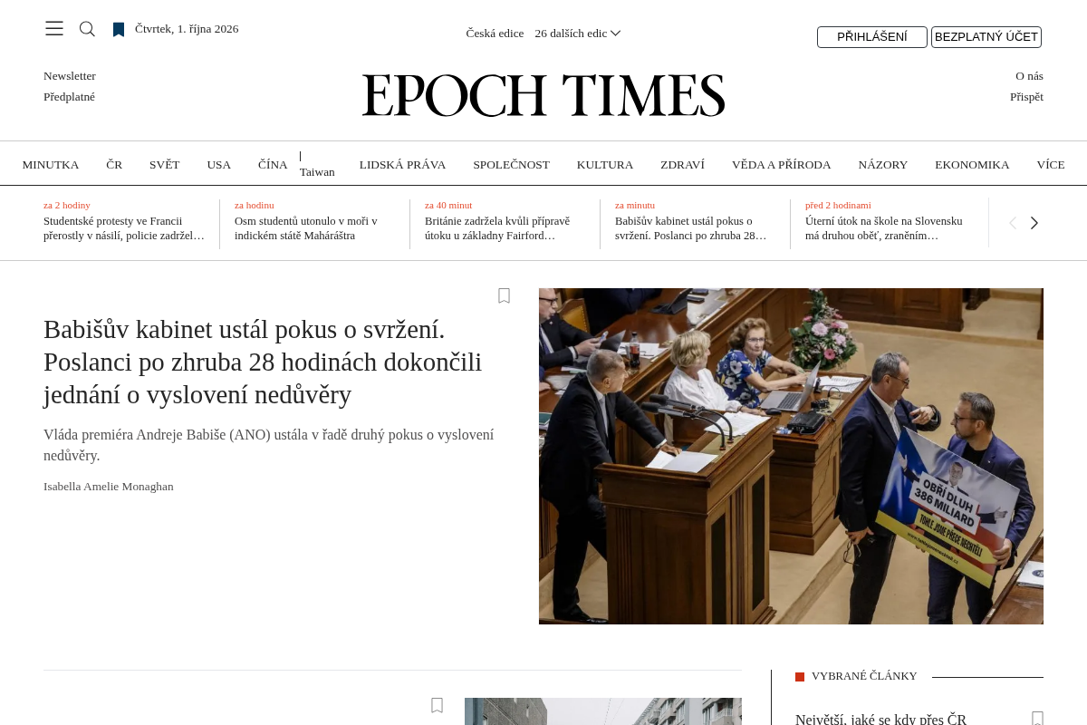The image size is (1087, 725).
Task: Open the Přispět link
Action: (x=1026, y=97)
